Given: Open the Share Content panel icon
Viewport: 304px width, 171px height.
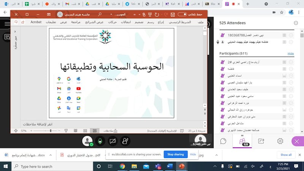Looking at the screenshot, I should pyautogui.click(x=261, y=141).
